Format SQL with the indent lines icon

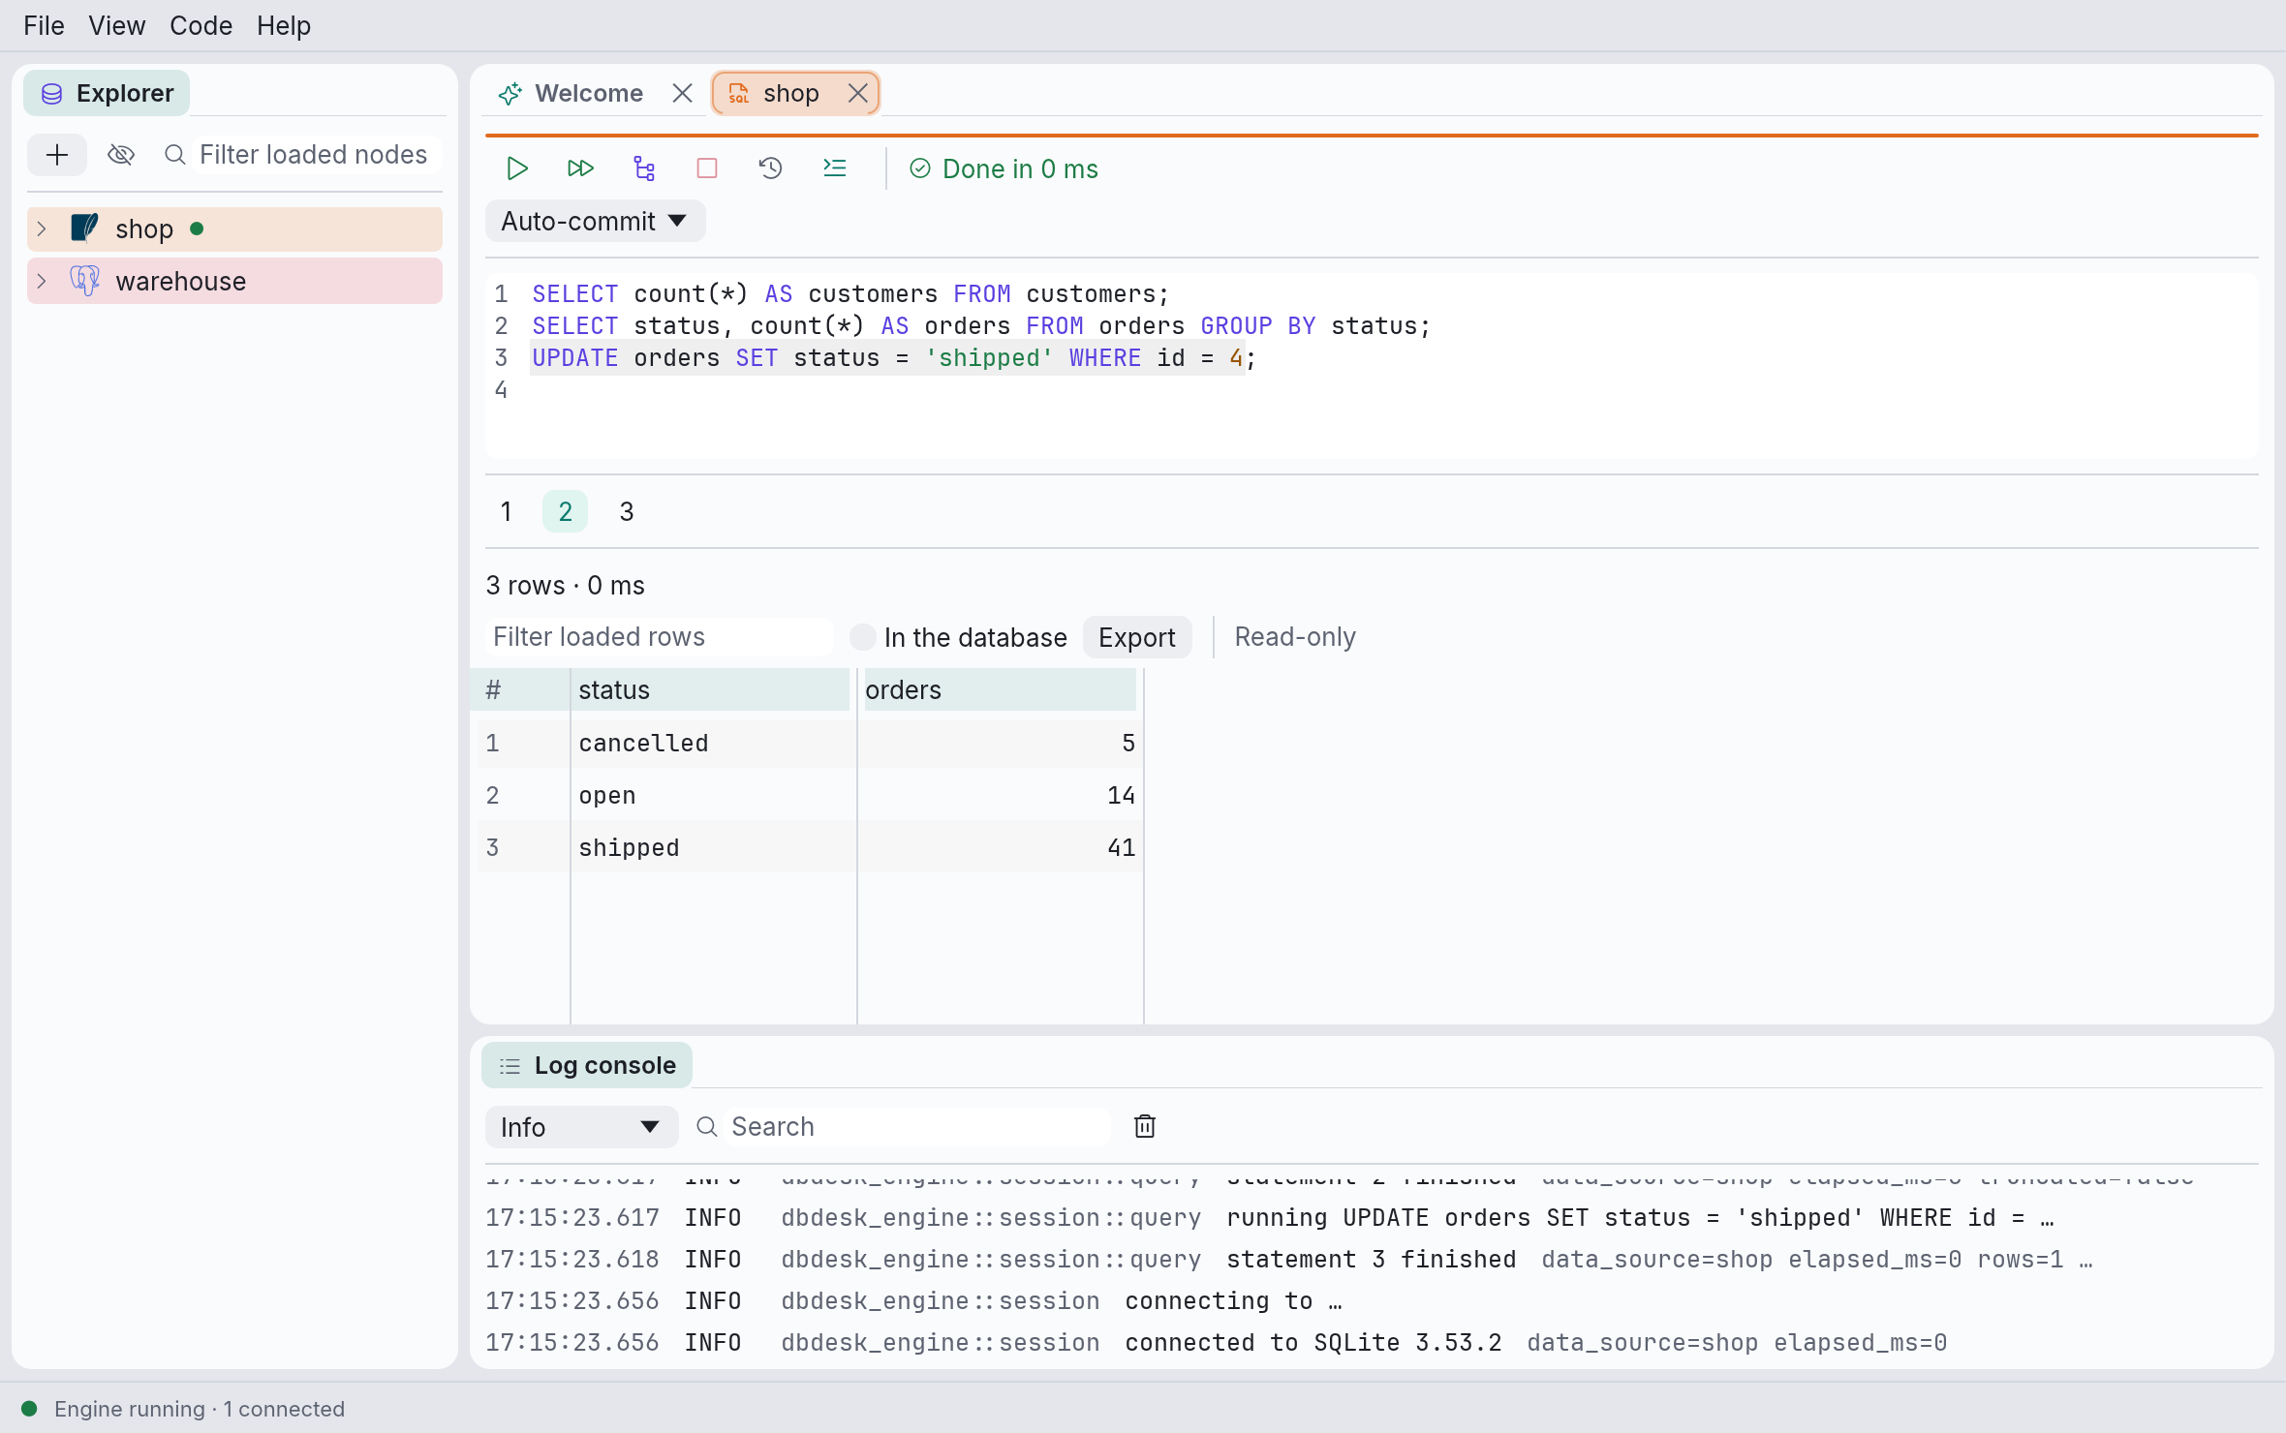tap(834, 168)
